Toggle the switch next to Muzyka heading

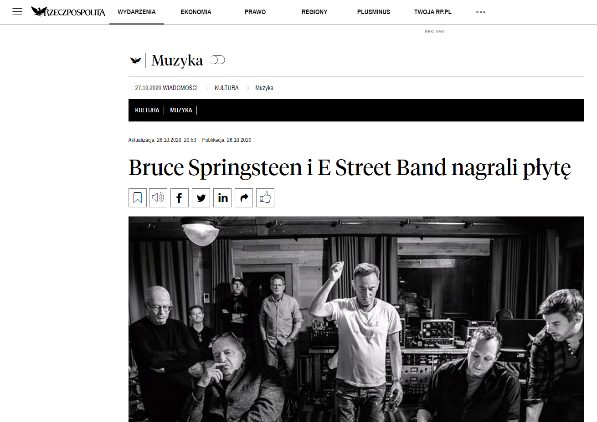pyautogui.click(x=217, y=60)
